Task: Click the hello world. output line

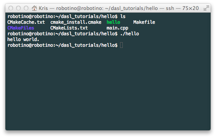Action: 23,39
